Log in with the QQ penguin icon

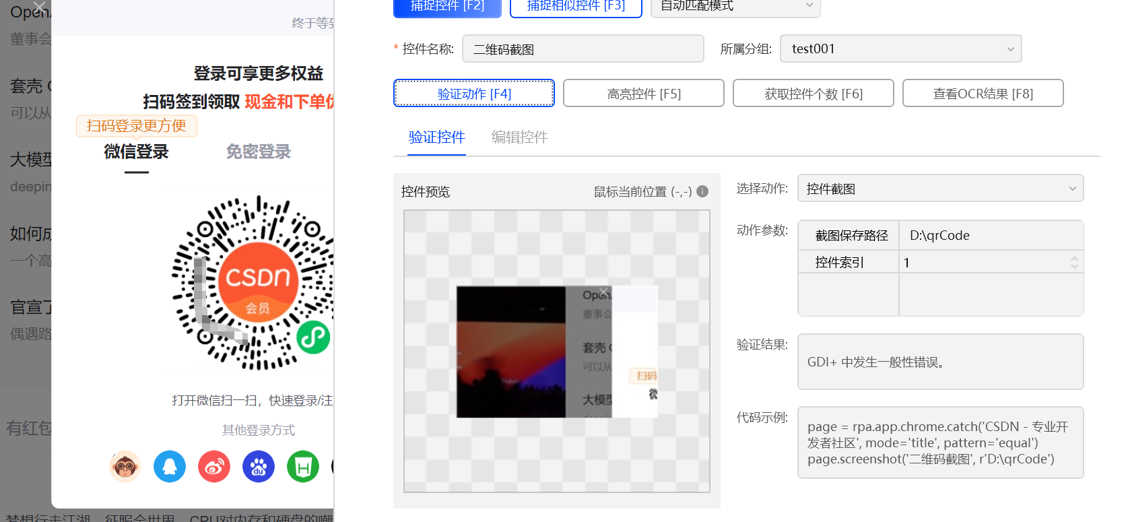[170, 466]
